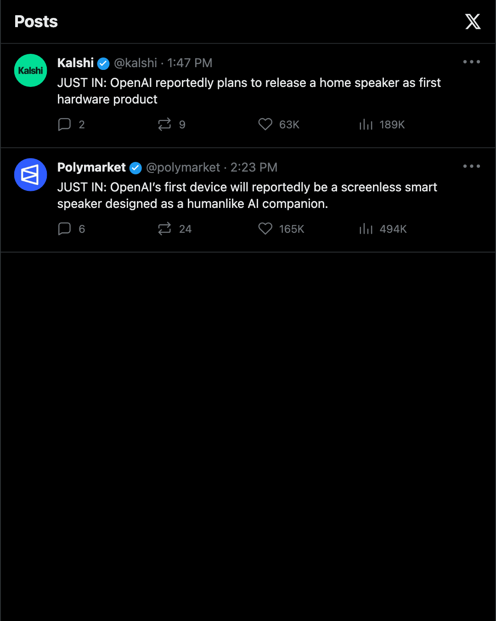
Task: Reply to the Polymarket post
Action: (71, 229)
